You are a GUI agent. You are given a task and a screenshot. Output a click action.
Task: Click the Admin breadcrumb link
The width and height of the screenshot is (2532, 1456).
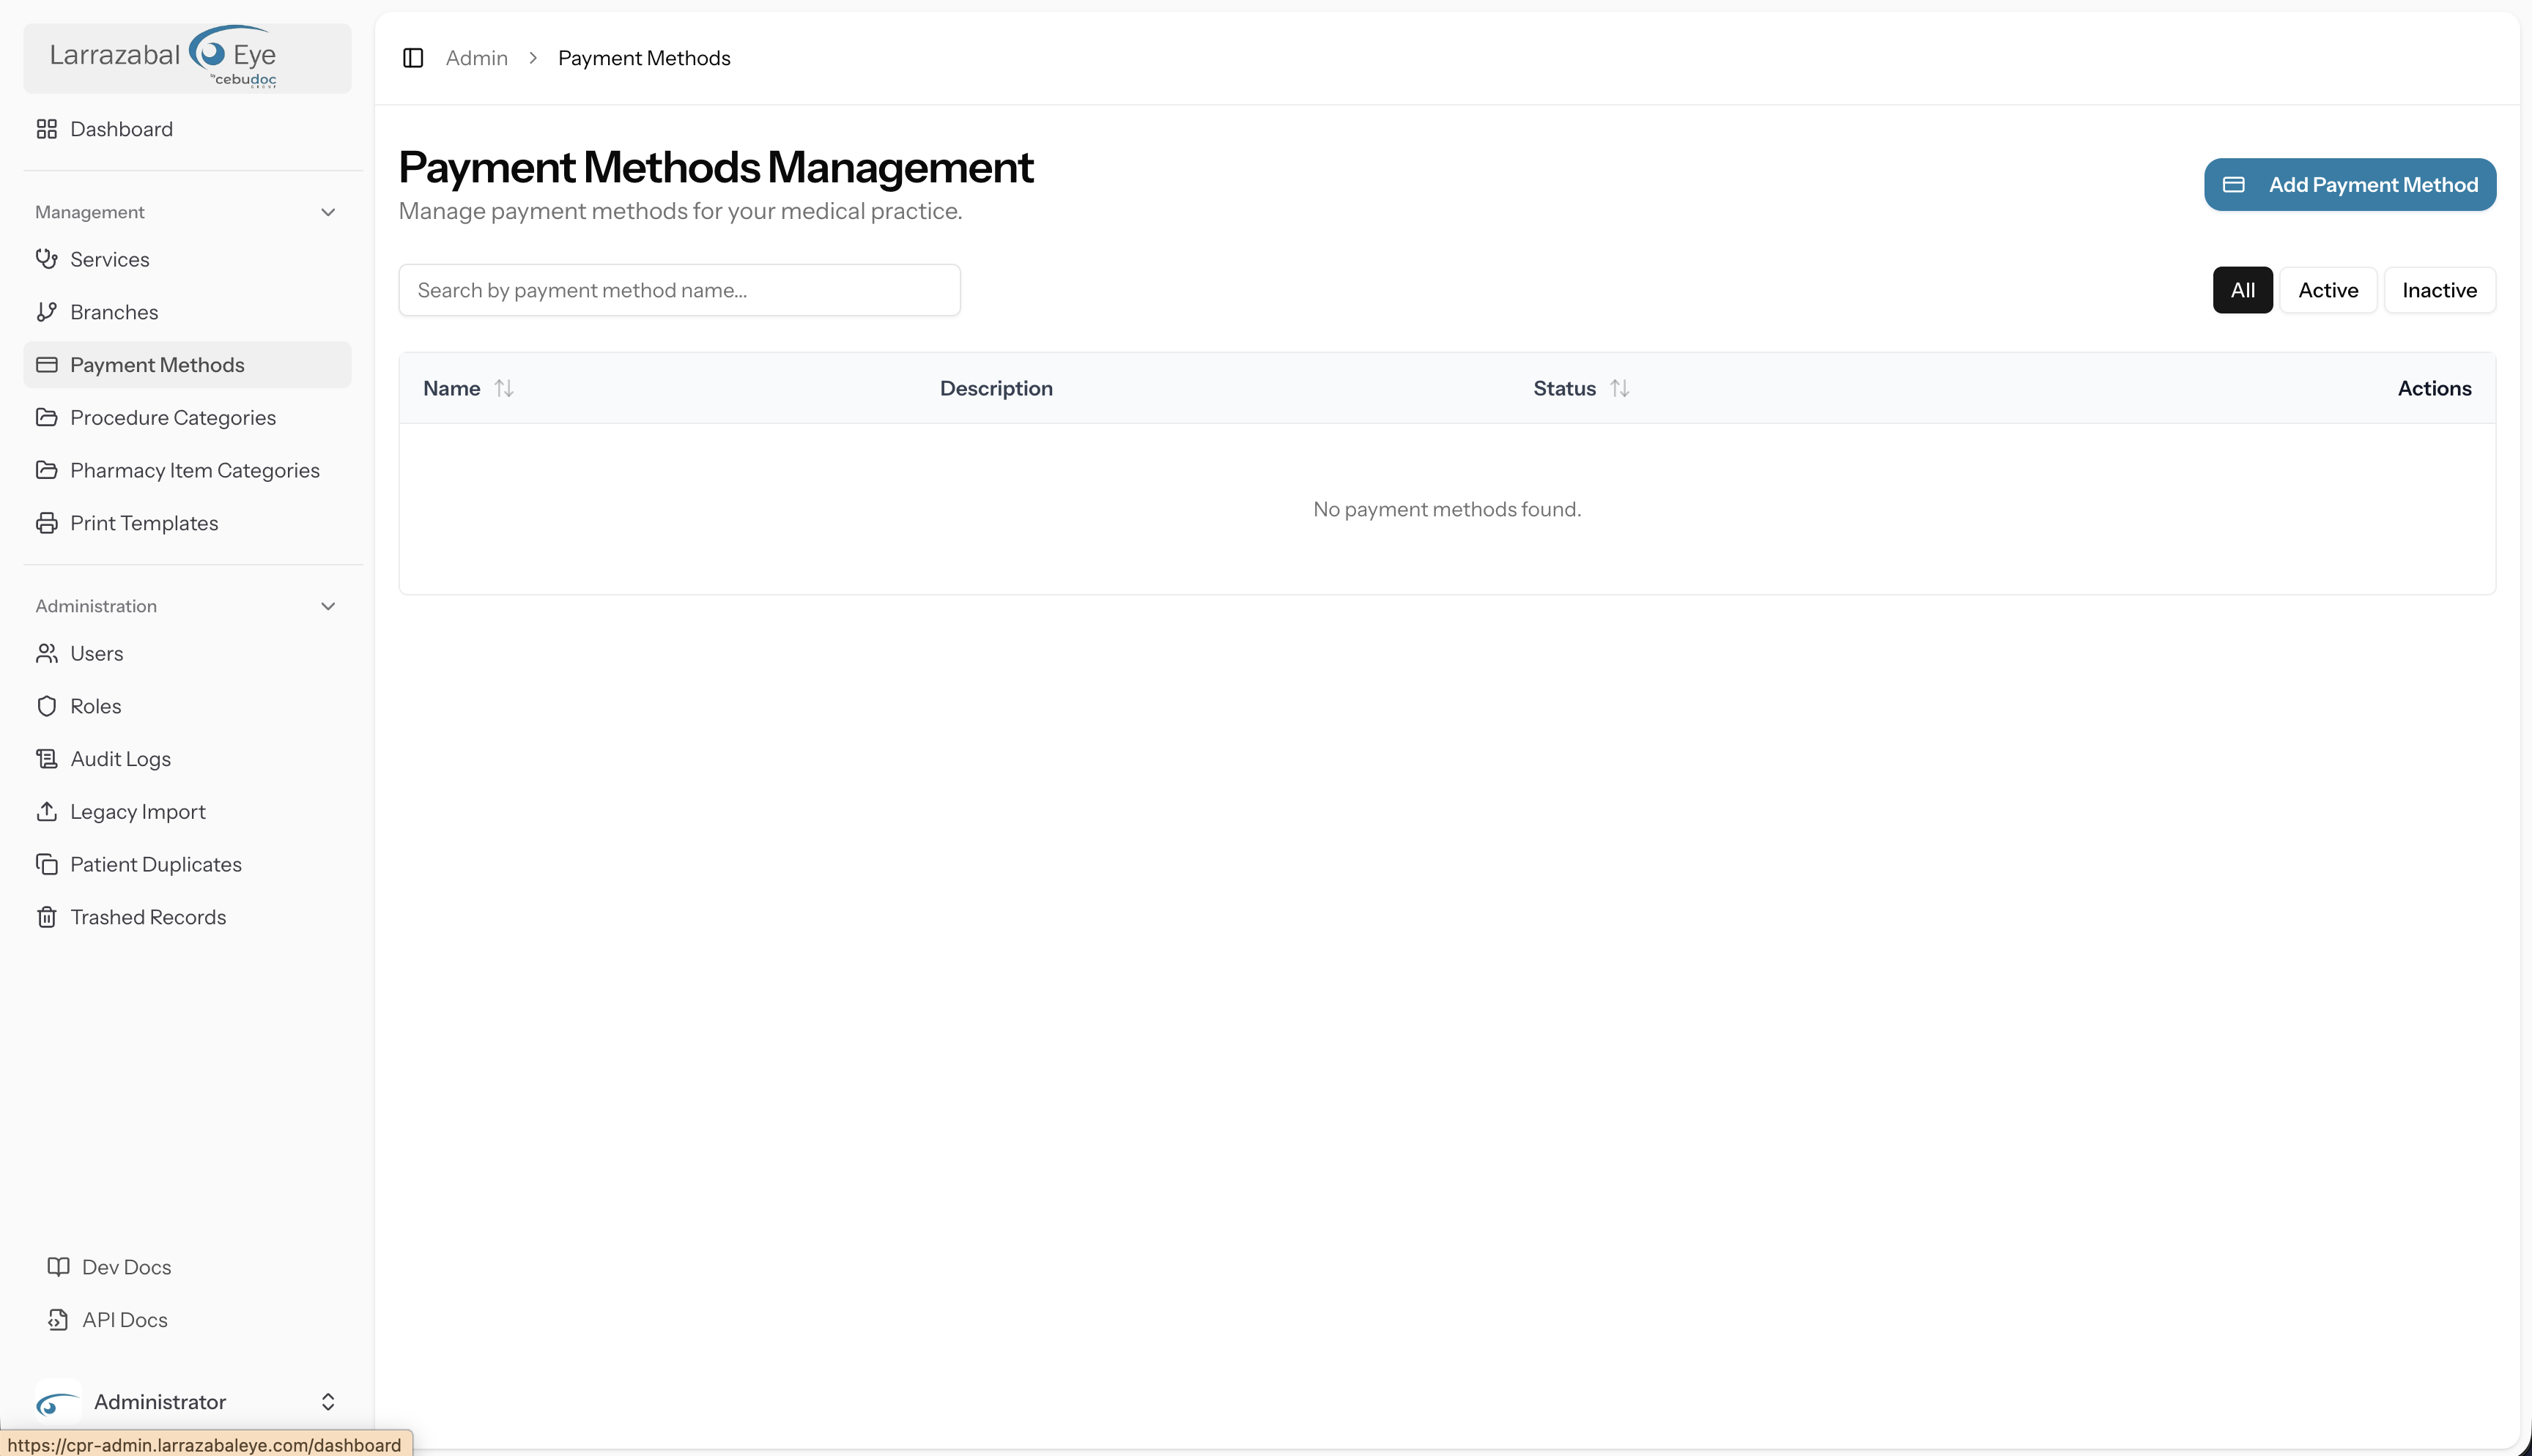[x=477, y=58]
